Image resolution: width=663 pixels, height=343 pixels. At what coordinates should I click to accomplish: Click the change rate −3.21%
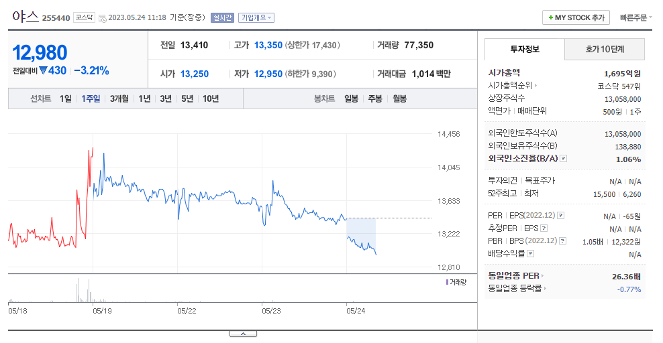coord(91,70)
